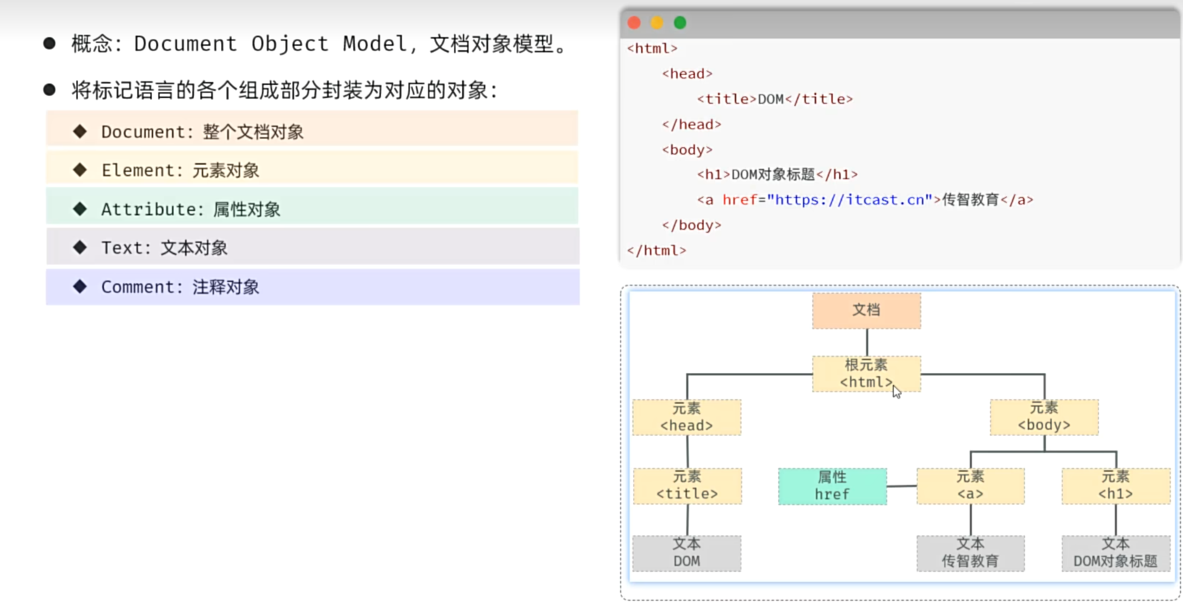Click the gray 文本 传智教育 node
1183x602 pixels.
970,553
